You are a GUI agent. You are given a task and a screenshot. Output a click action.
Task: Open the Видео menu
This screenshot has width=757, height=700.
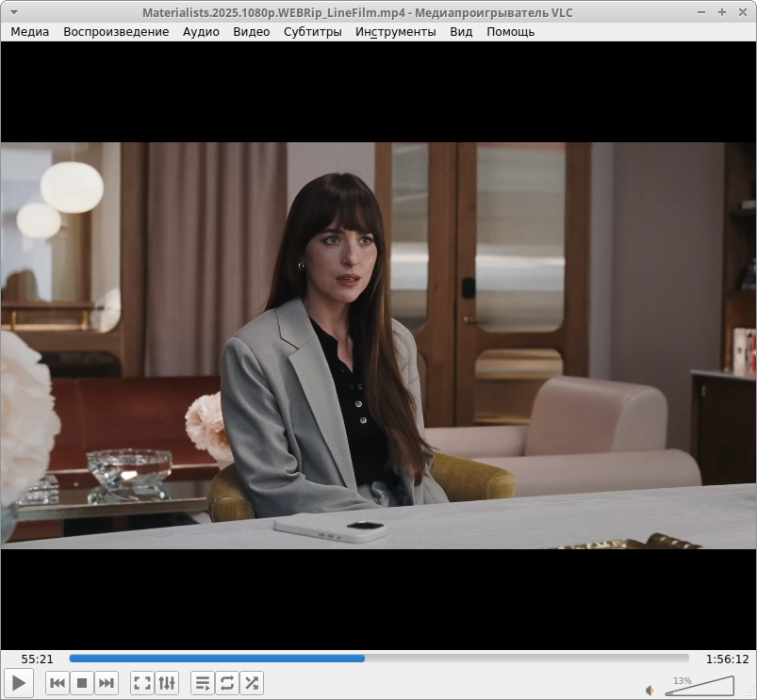point(252,32)
